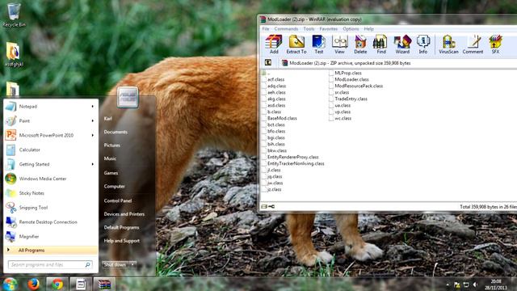Open the Commands menu

[x=286, y=29]
